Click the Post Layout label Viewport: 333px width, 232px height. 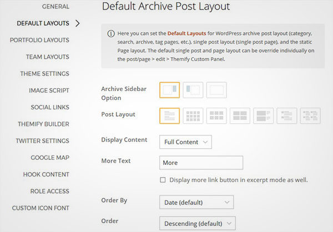[x=118, y=114]
